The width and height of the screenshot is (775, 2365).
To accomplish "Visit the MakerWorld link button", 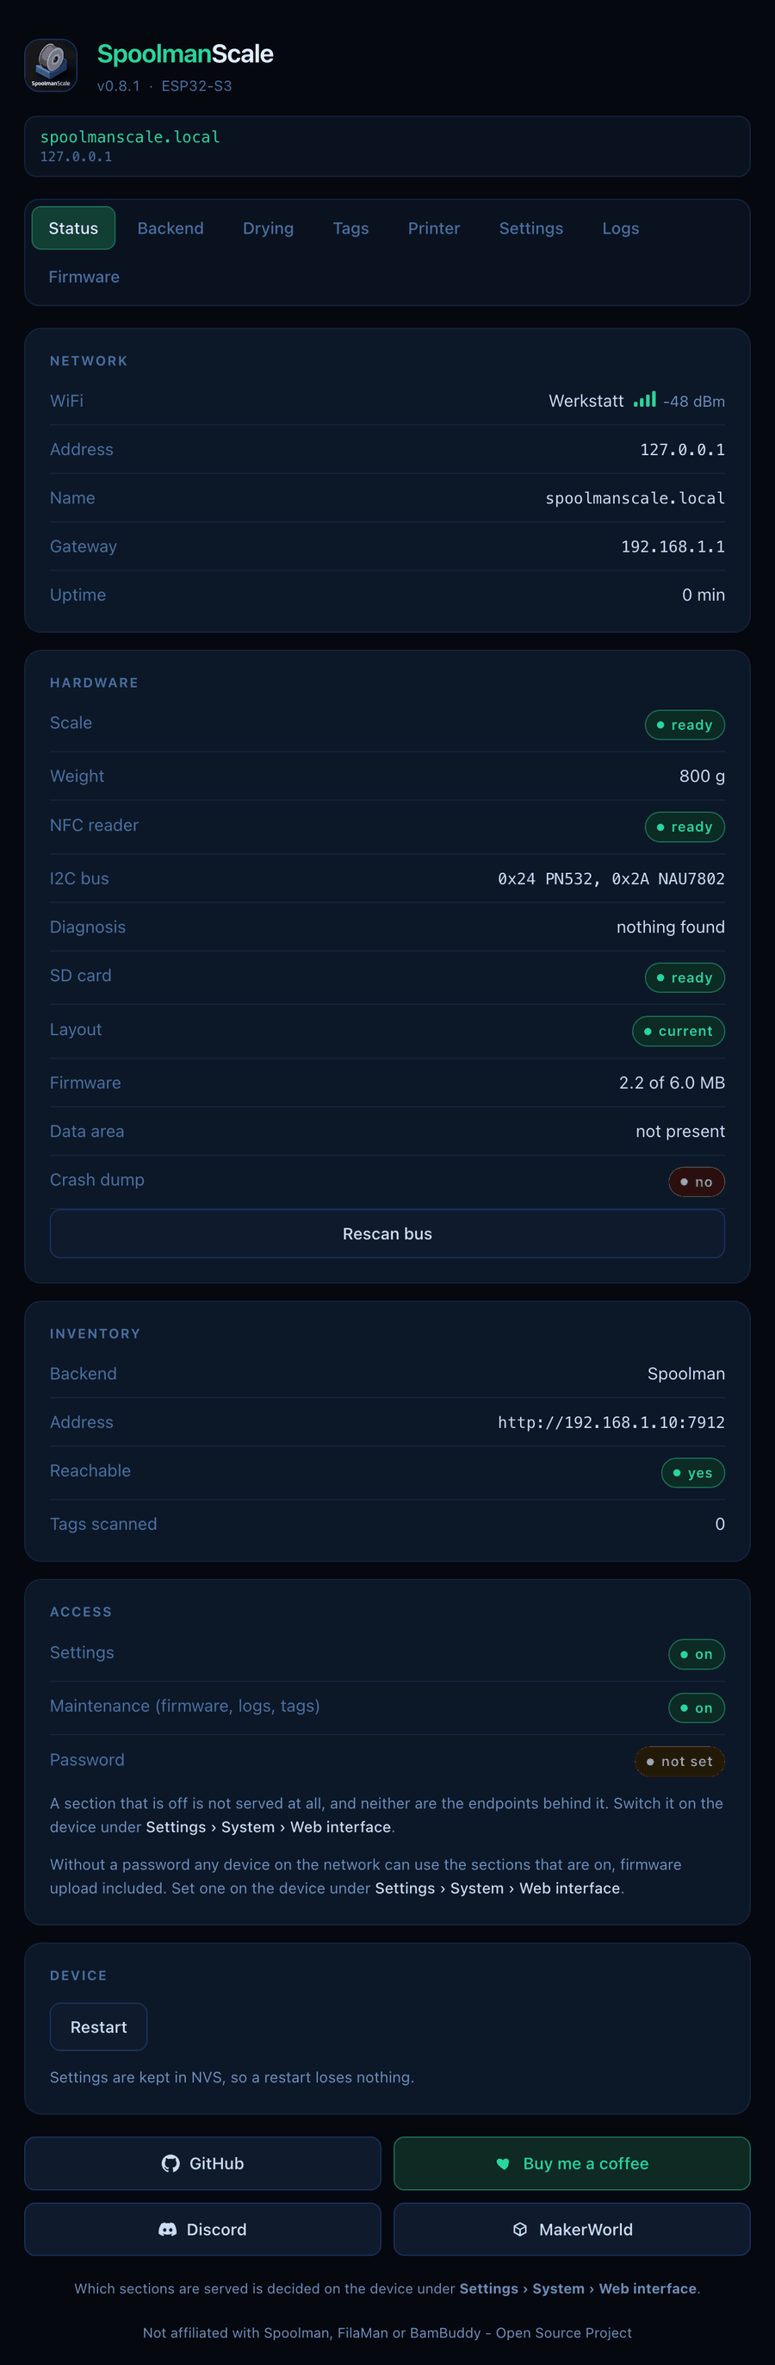I will pyautogui.click(x=572, y=2229).
